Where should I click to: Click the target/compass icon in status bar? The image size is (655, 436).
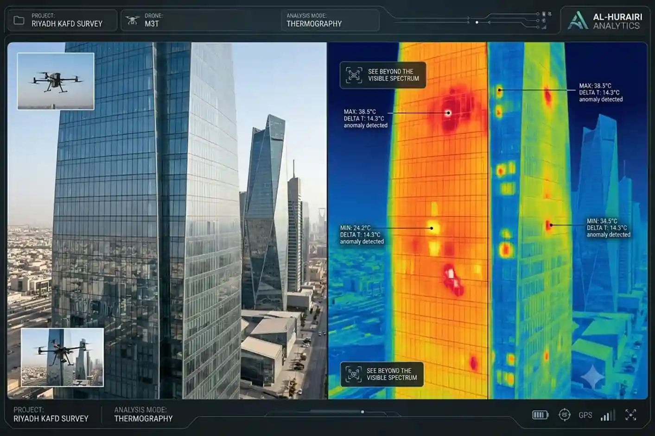564,415
